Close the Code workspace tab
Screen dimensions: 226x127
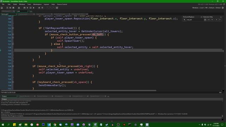coord(28,11)
